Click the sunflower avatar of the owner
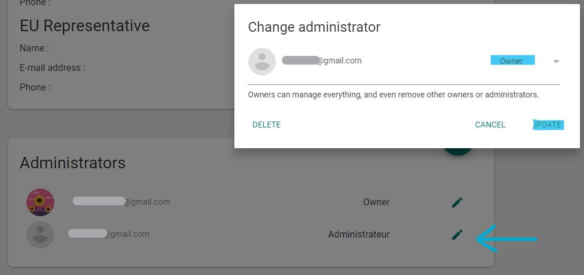 click(x=40, y=202)
